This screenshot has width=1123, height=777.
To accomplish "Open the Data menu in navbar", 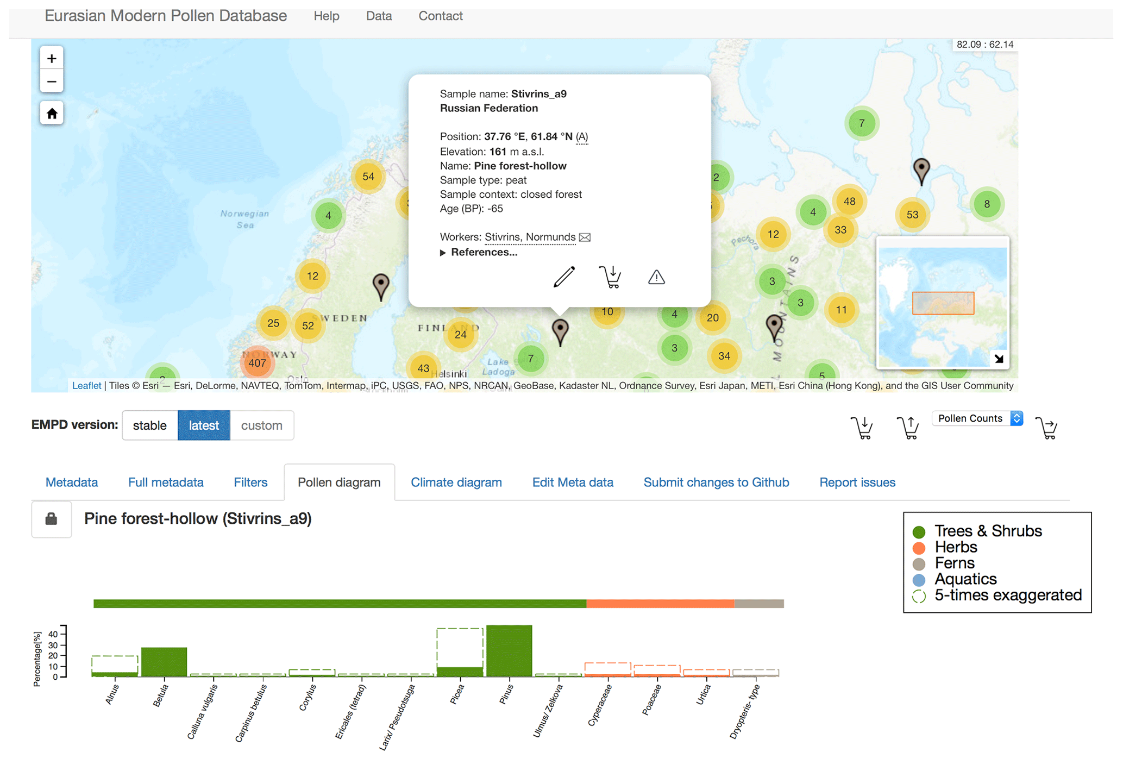I will click(379, 16).
